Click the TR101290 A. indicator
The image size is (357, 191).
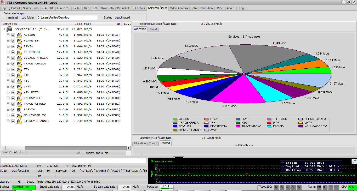[x=293, y=187]
